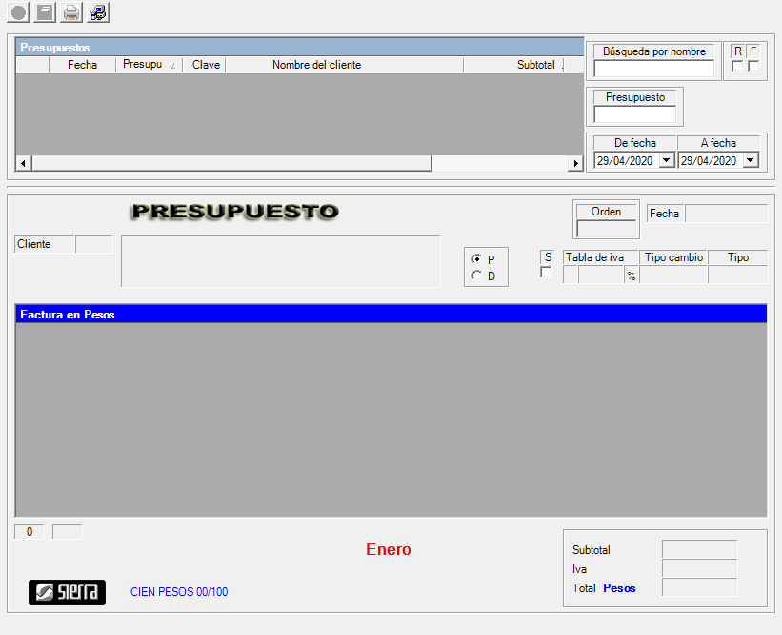Screen dimensions: 782x635
Task: Open the A fecha date dropdown
Action: tap(750, 161)
